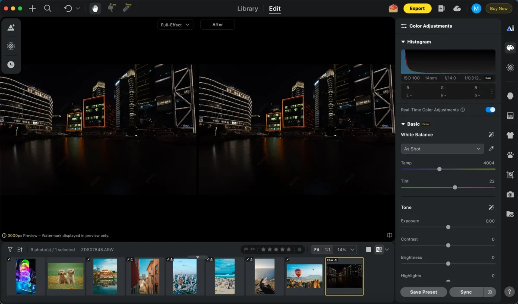Image resolution: width=518 pixels, height=304 pixels.
Task: Enable the before/after BA view
Action: coord(379,250)
